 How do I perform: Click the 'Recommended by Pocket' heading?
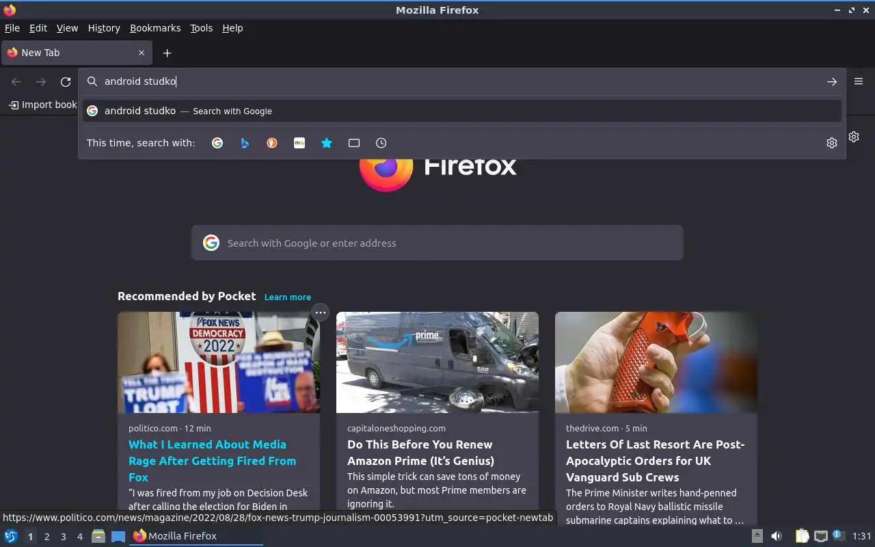(187, 296)
